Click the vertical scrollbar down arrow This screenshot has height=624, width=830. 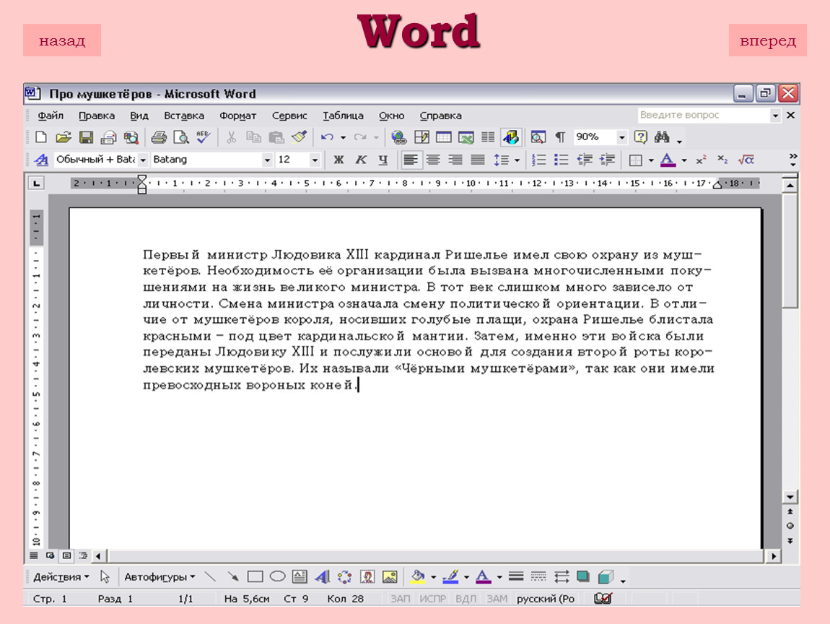click(790, 497)
